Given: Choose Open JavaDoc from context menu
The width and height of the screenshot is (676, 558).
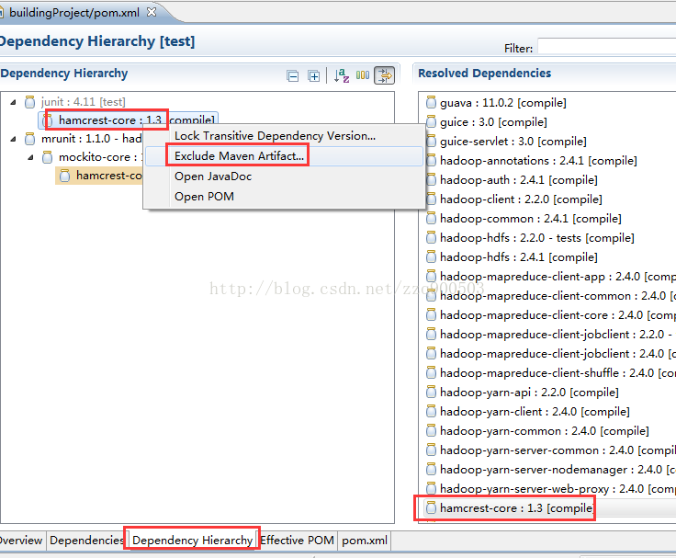Looking at the screenshot, I should (x=213, y=177).
